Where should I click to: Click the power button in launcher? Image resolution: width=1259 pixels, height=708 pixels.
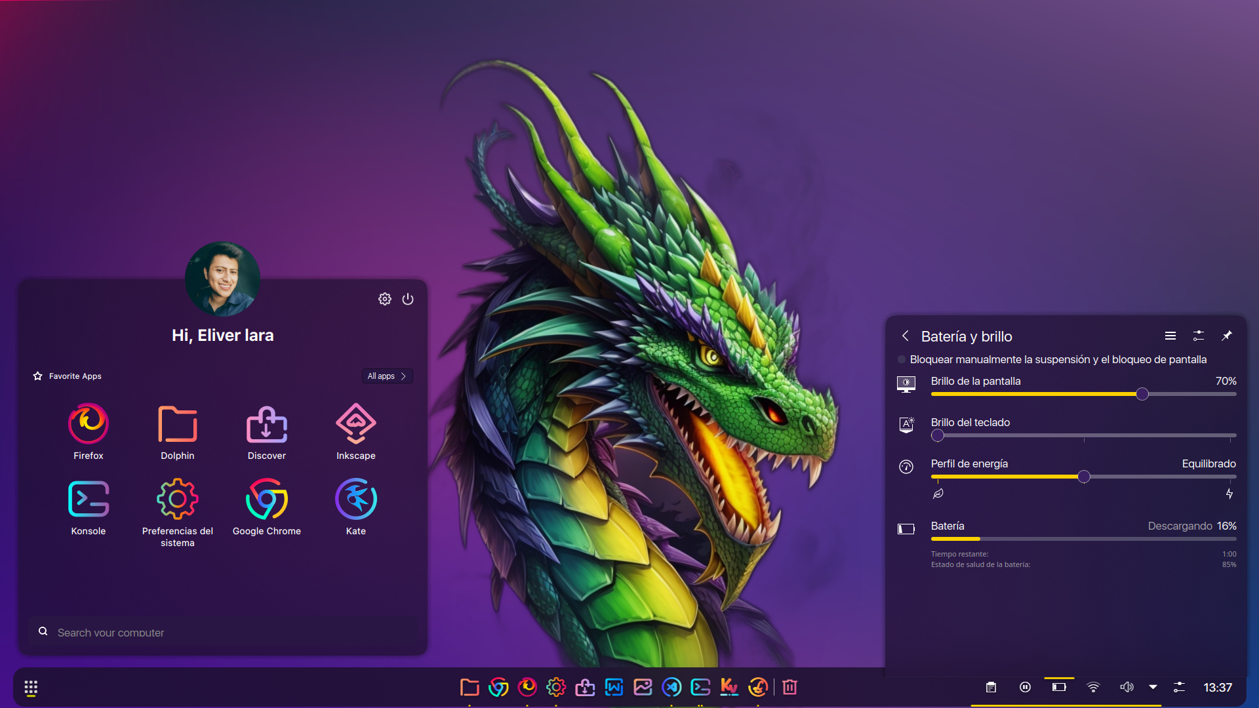pyautogui.click(x=408, y=299)
